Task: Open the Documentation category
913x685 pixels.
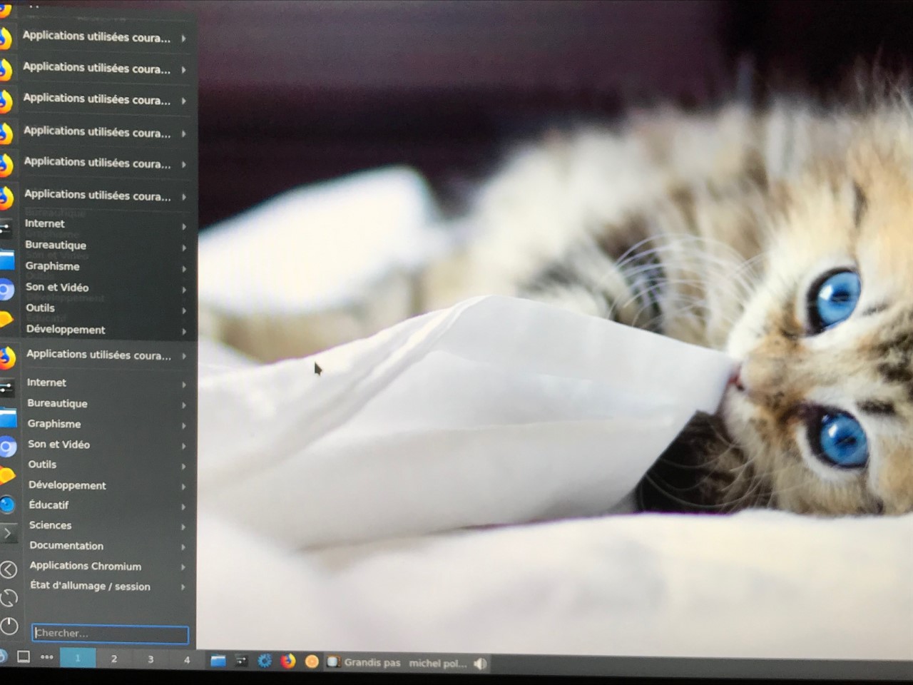Action: point(106,546)
